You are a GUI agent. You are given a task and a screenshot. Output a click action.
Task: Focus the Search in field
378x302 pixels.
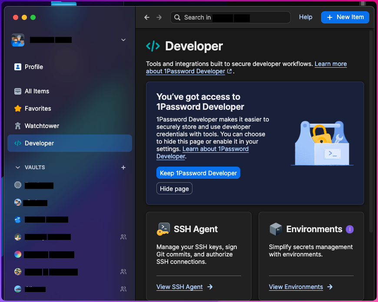coord(230,17)
